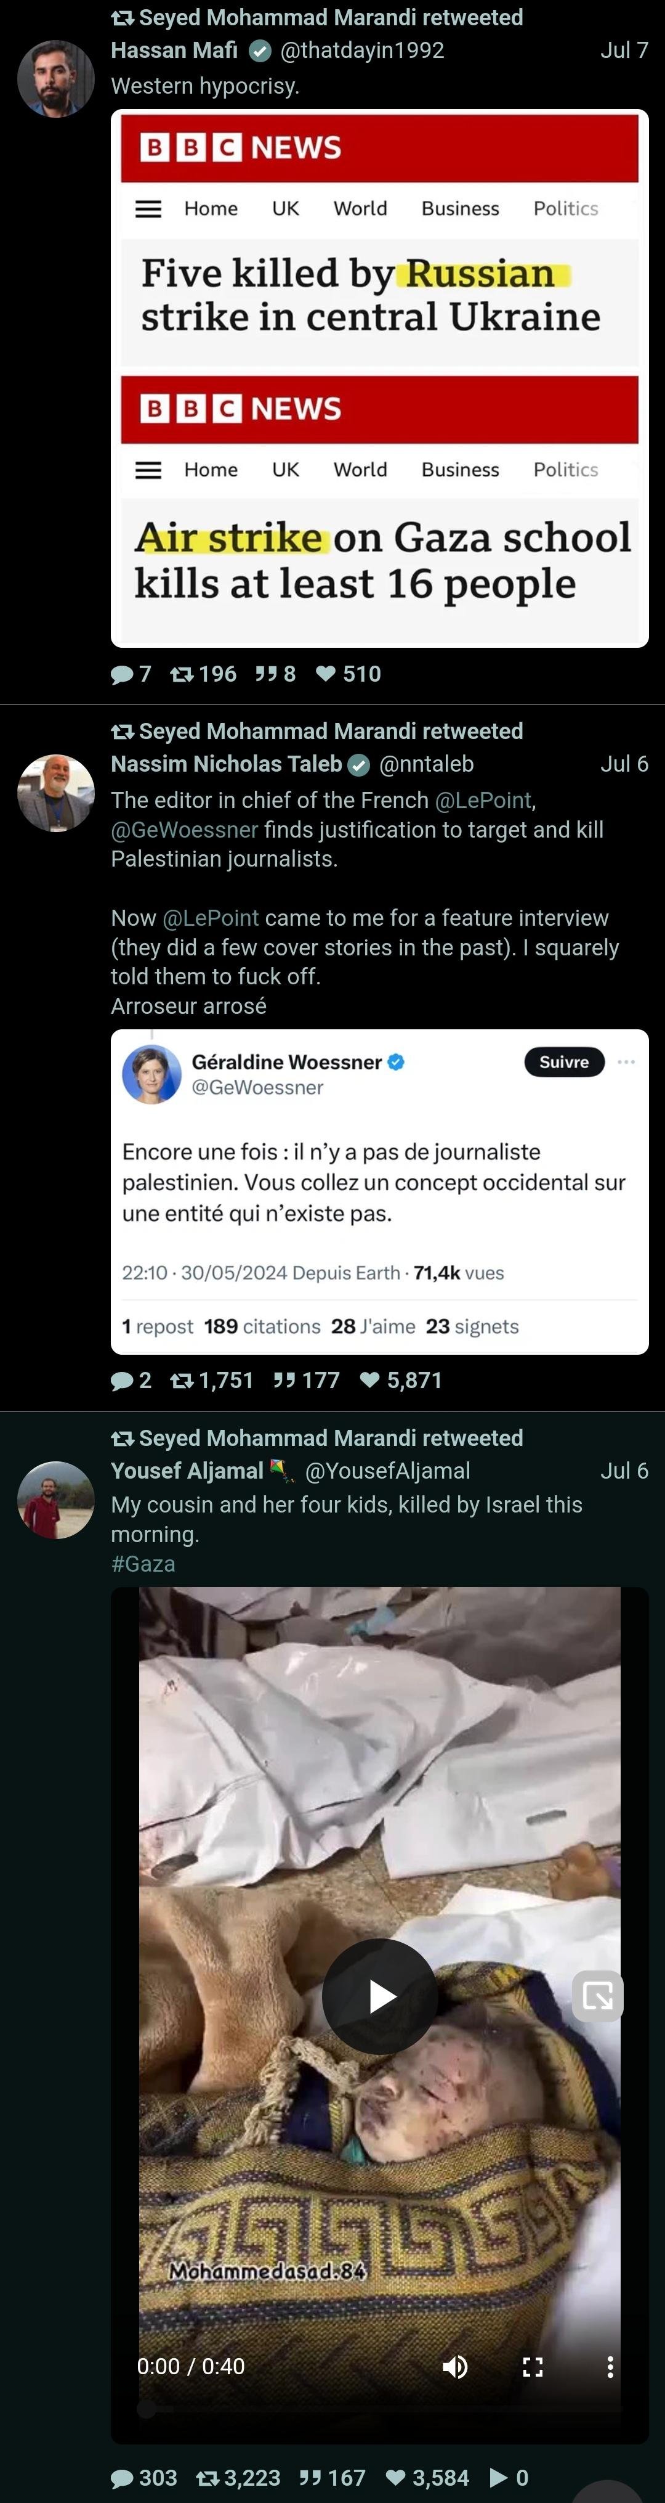Open video more options menu
Image resolution: width=665 pixels, height=2503 pixels.
pyautogui.click(x=610, y=2366)
